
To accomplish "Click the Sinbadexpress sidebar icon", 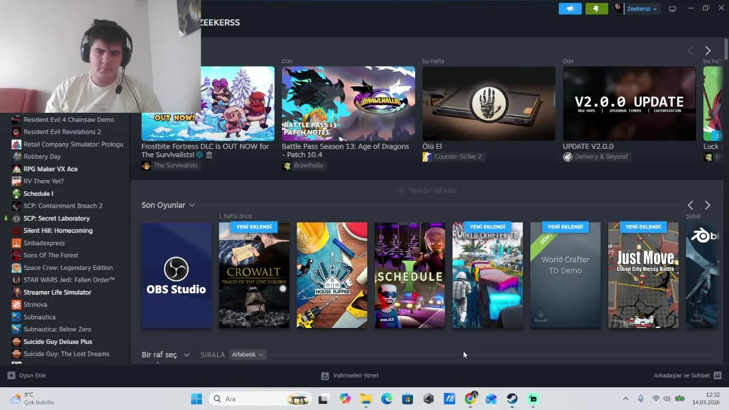I will pyautogui.click(x=17, y=243).
